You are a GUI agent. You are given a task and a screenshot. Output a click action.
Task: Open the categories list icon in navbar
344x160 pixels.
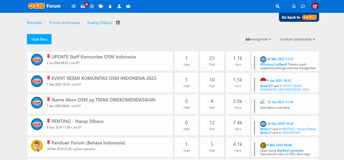(74, 6)
